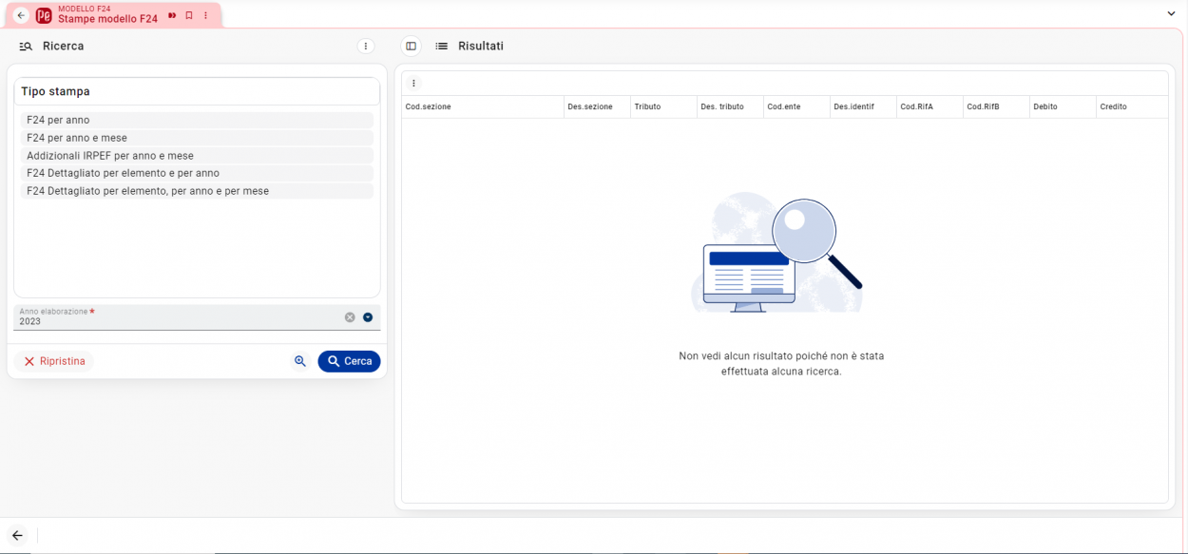
Task: Open the Anno elaborazione dropdown
Action: (x=368, y=317)
